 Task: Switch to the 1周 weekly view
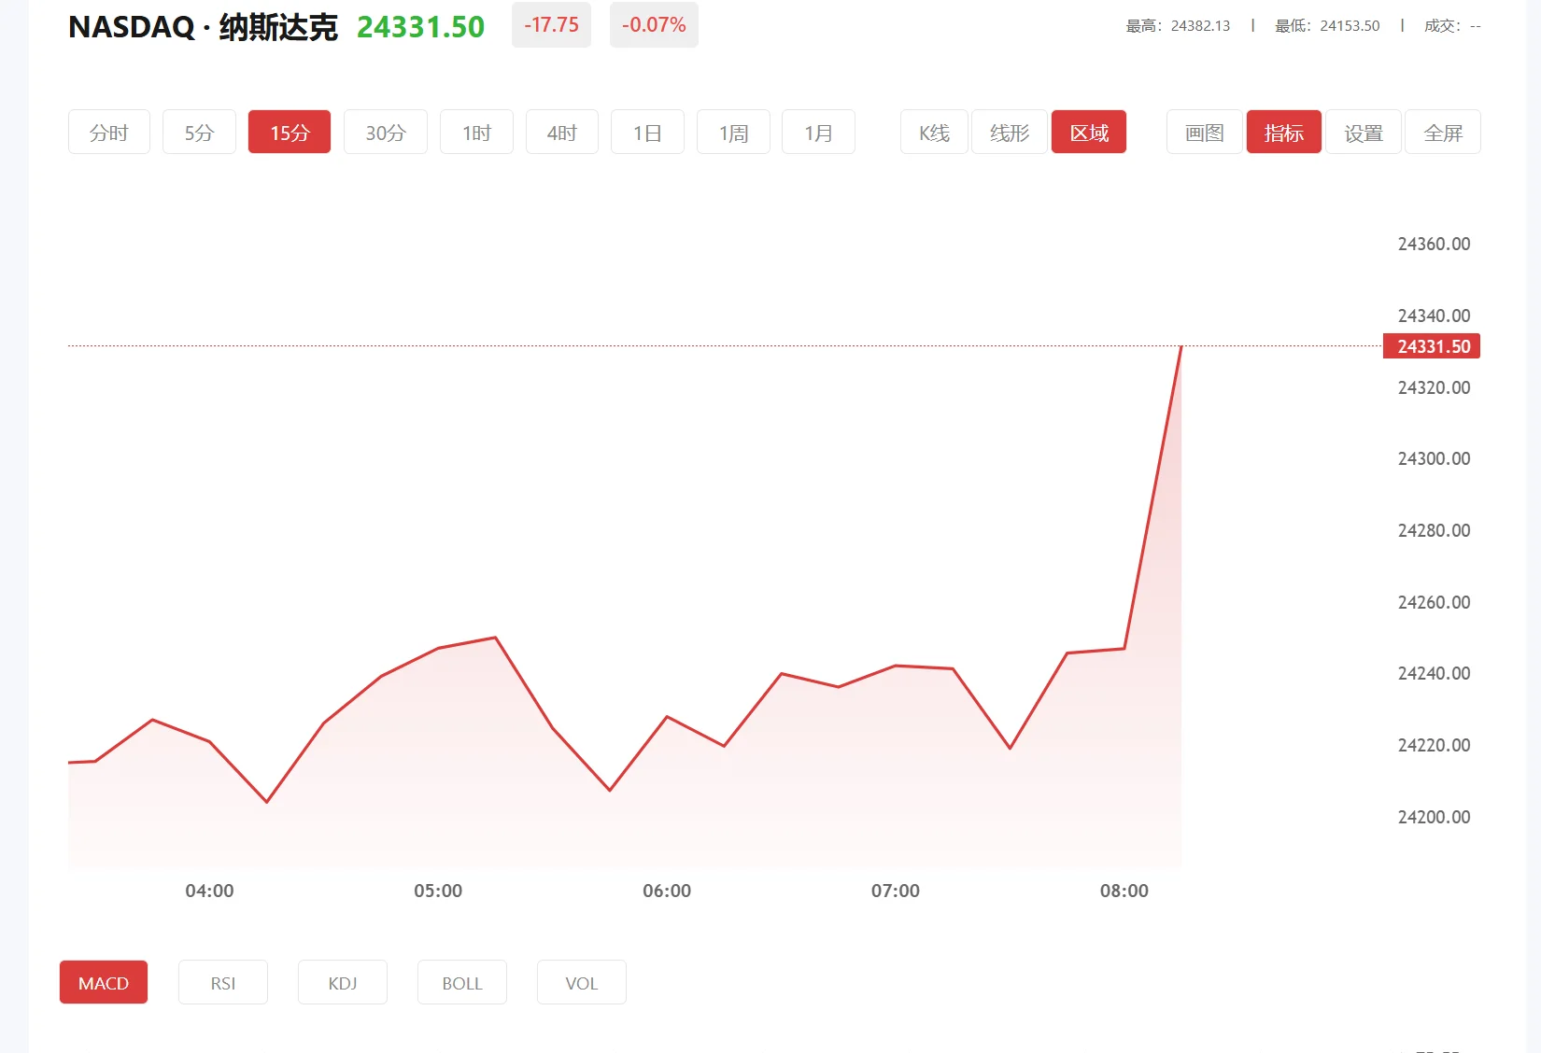[x=733, y=132]
